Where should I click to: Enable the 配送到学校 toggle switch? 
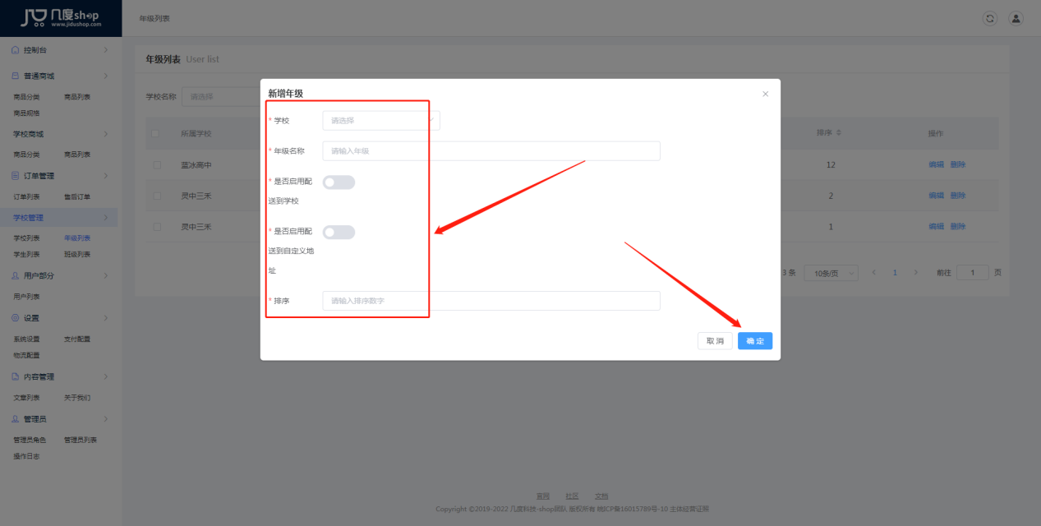(x=339, y=182)
